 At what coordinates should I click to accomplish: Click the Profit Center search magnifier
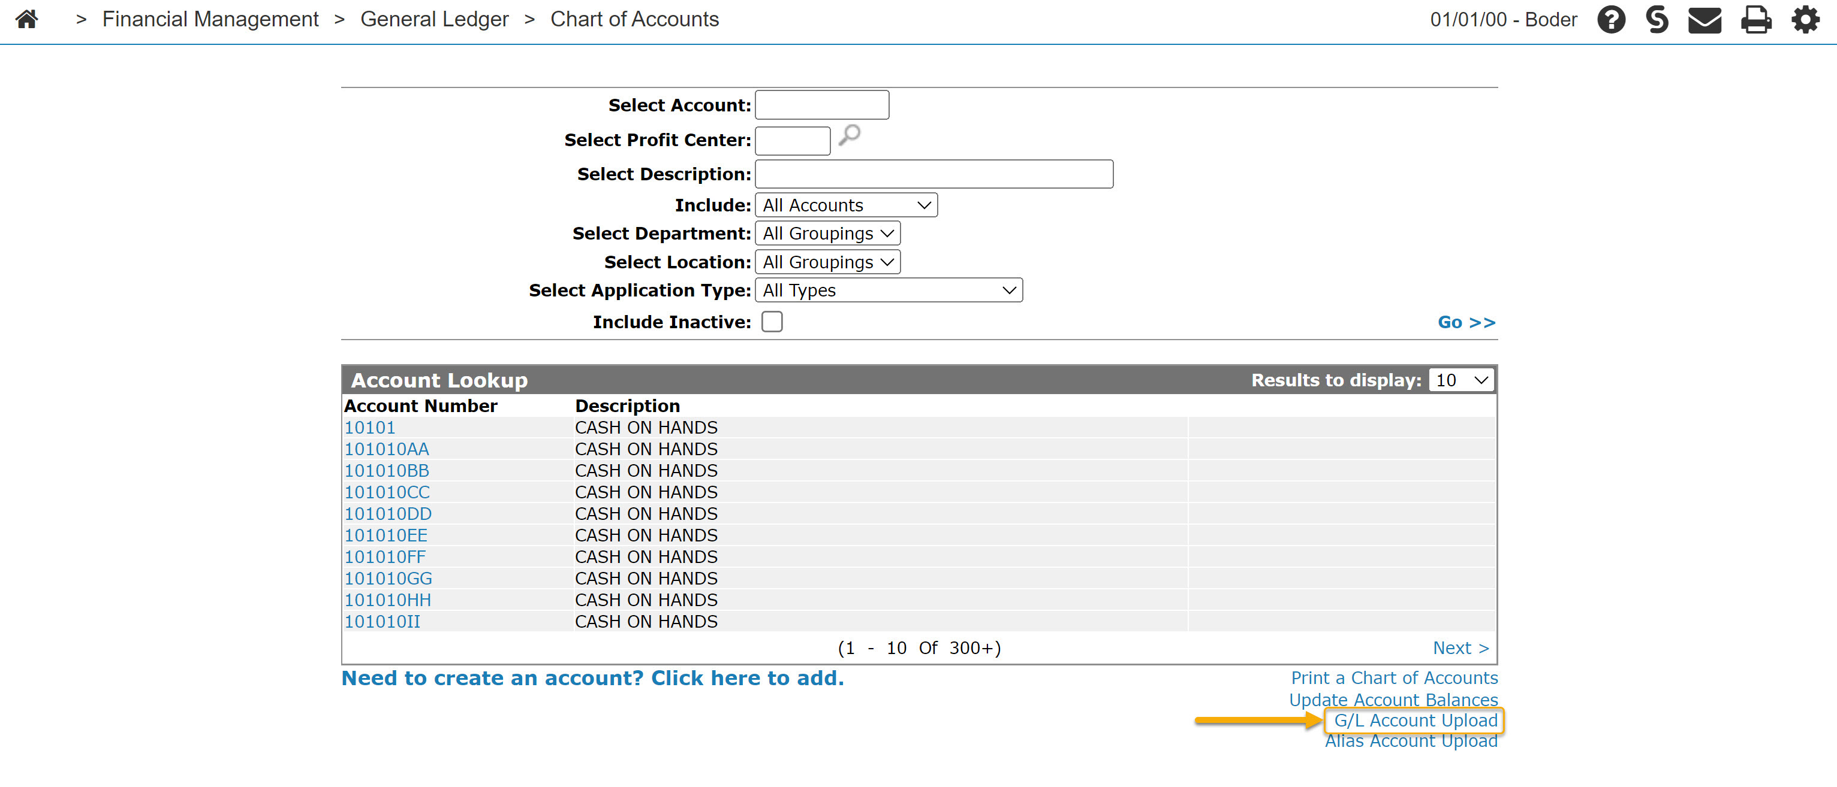click(848, 135)
